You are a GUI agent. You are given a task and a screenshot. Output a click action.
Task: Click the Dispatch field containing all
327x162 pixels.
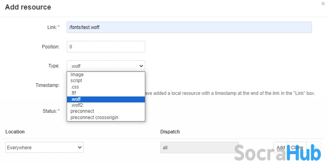pos(199,147)
